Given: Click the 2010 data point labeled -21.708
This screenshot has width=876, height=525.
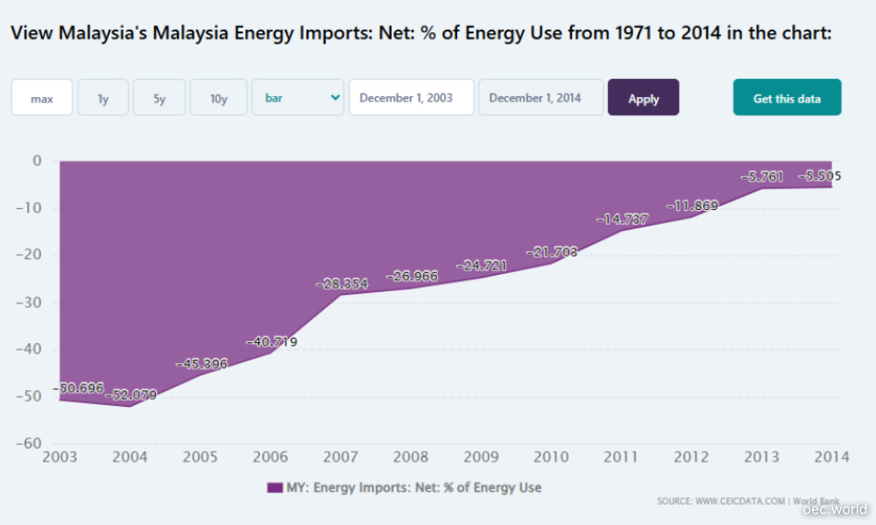Looking at the screenshot, I should tap(551, 252).
